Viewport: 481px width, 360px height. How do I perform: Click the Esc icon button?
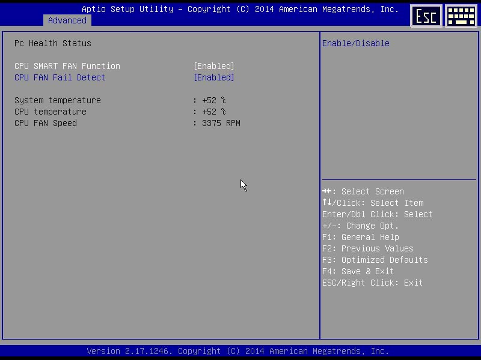click(426, 16)
